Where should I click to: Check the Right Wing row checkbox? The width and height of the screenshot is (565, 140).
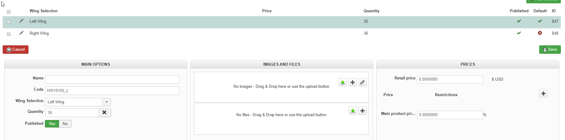[x=9, y=34]
